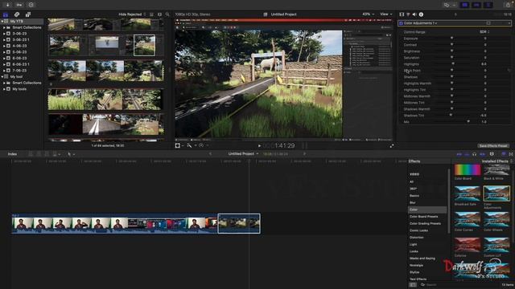Screen dimensions: 515x289
Task: Expand the 7-06-23 event
Action: click(4, 71)
